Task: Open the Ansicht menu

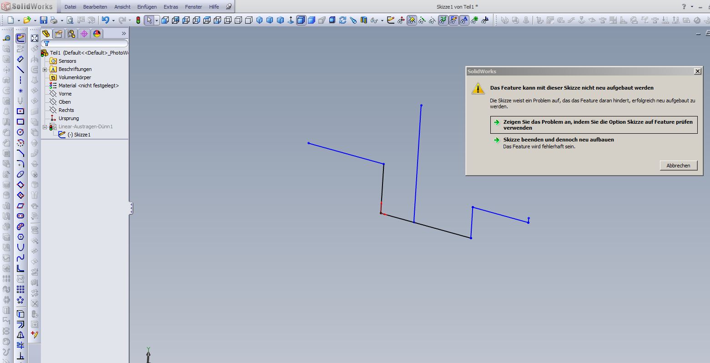Action: [122, 7]
